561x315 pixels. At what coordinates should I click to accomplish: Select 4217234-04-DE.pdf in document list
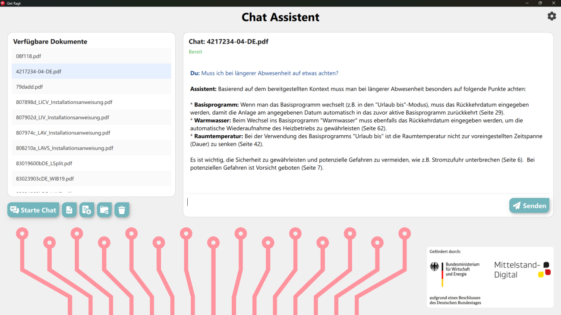[x=91, y=72]
